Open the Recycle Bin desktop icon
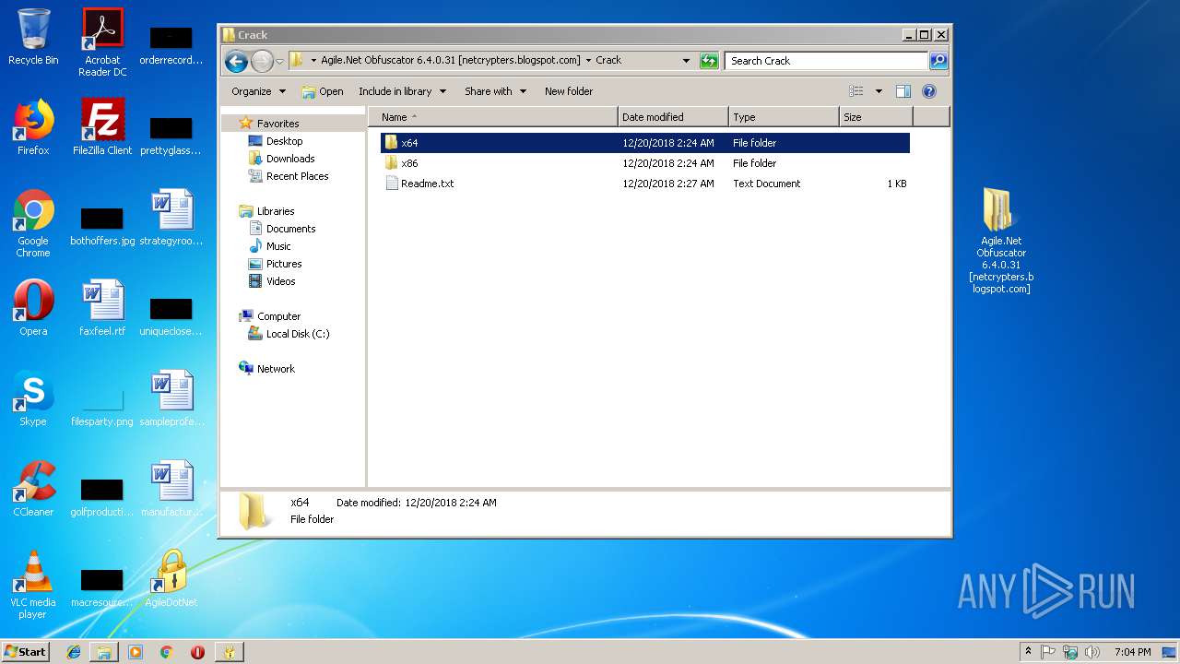The image size is (1180, 664). click(x=33, y=37)
